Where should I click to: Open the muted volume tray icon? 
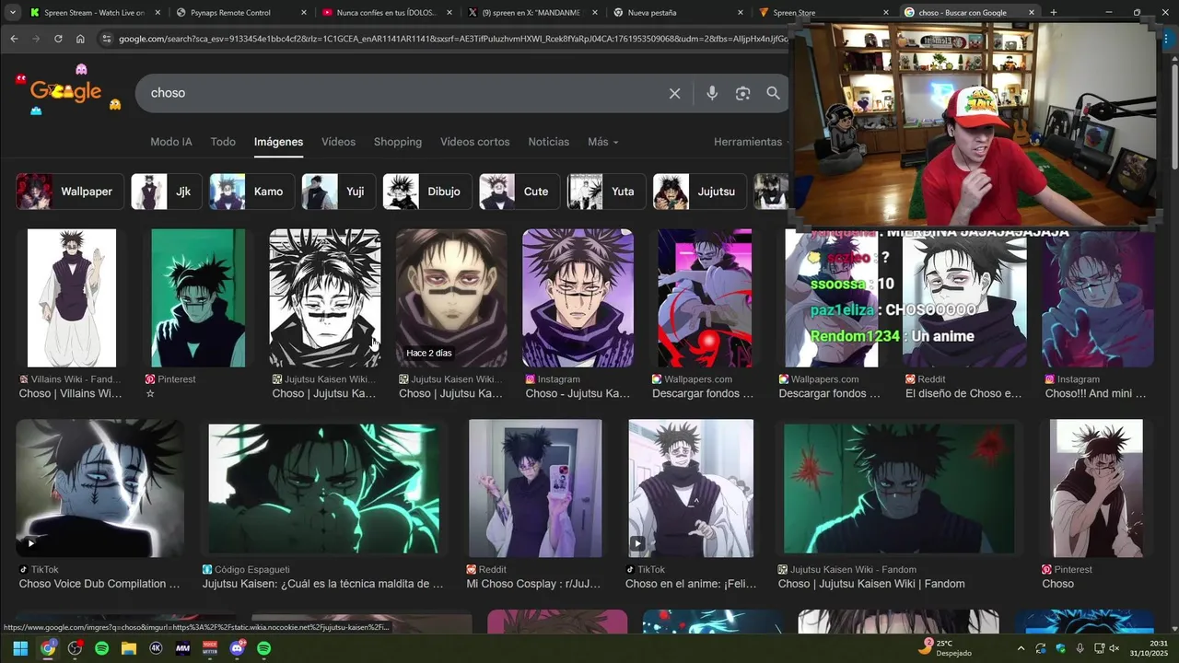tap(1114, 648)
